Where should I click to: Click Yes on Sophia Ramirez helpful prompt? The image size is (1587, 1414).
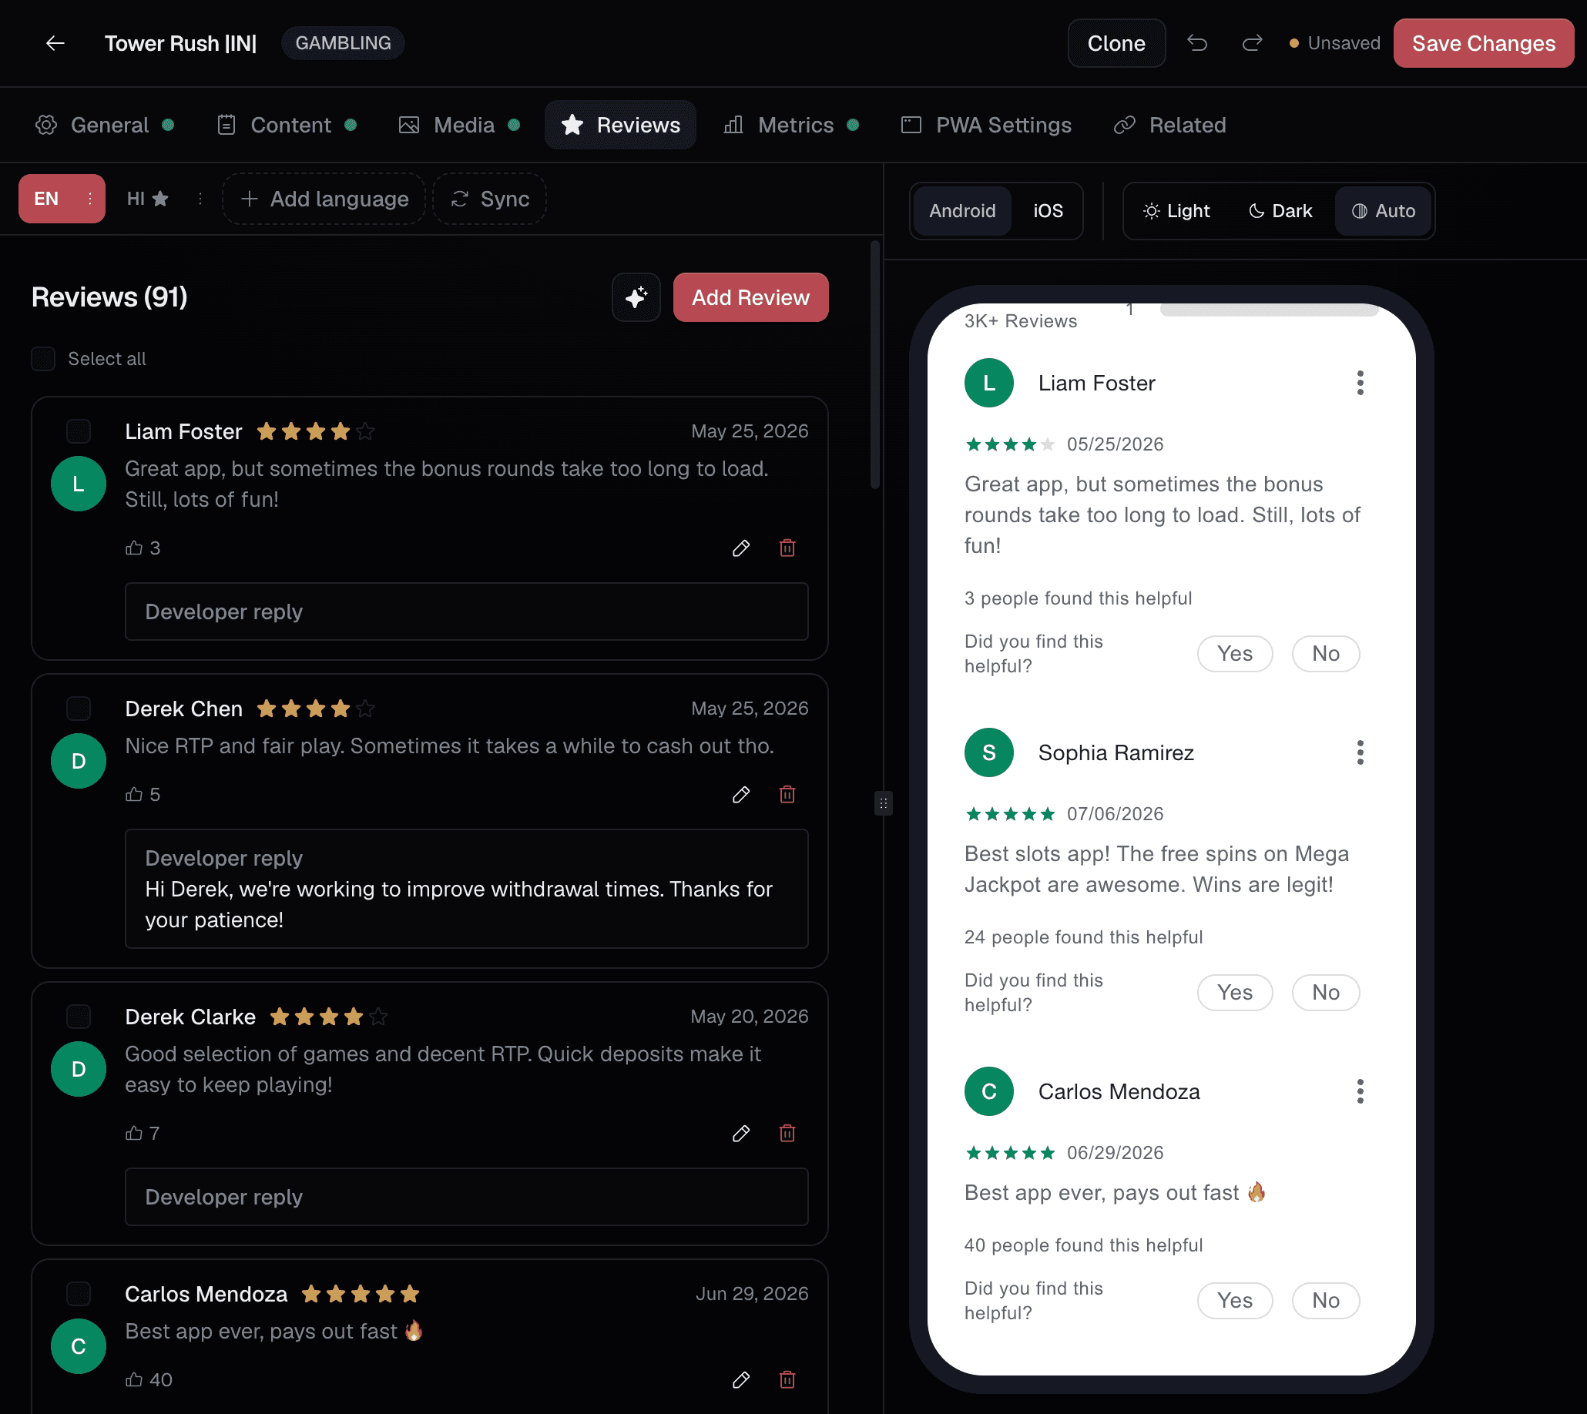(x=1234, y=993)
